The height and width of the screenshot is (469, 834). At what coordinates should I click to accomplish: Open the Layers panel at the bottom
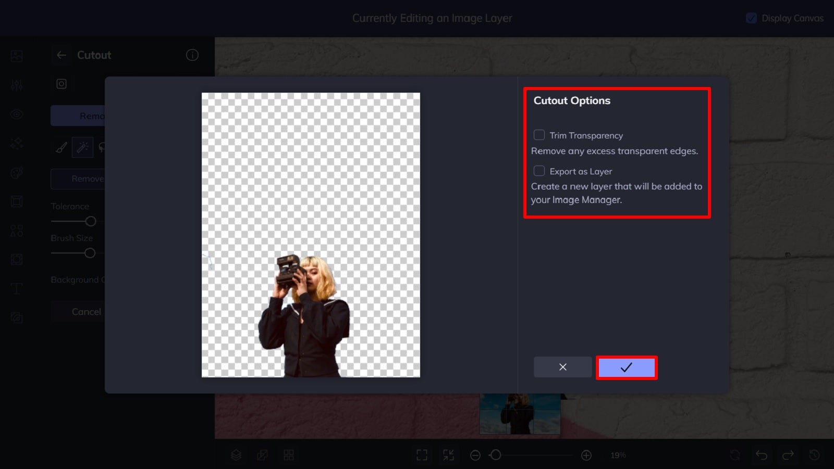click(236, 454)
